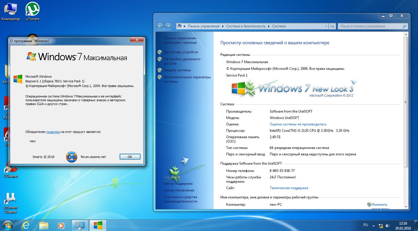Select the µTorrent Cleaner desktop shortcut
The height and width of the screenshot is (231, 418).
tap(11, 203)
